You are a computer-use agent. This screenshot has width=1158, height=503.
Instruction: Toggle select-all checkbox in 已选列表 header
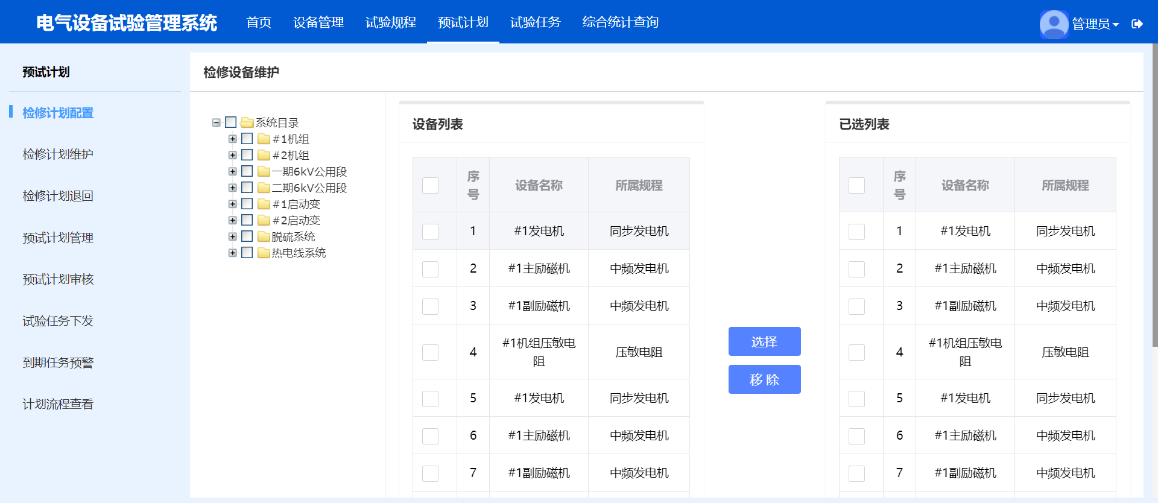(856, 185)
